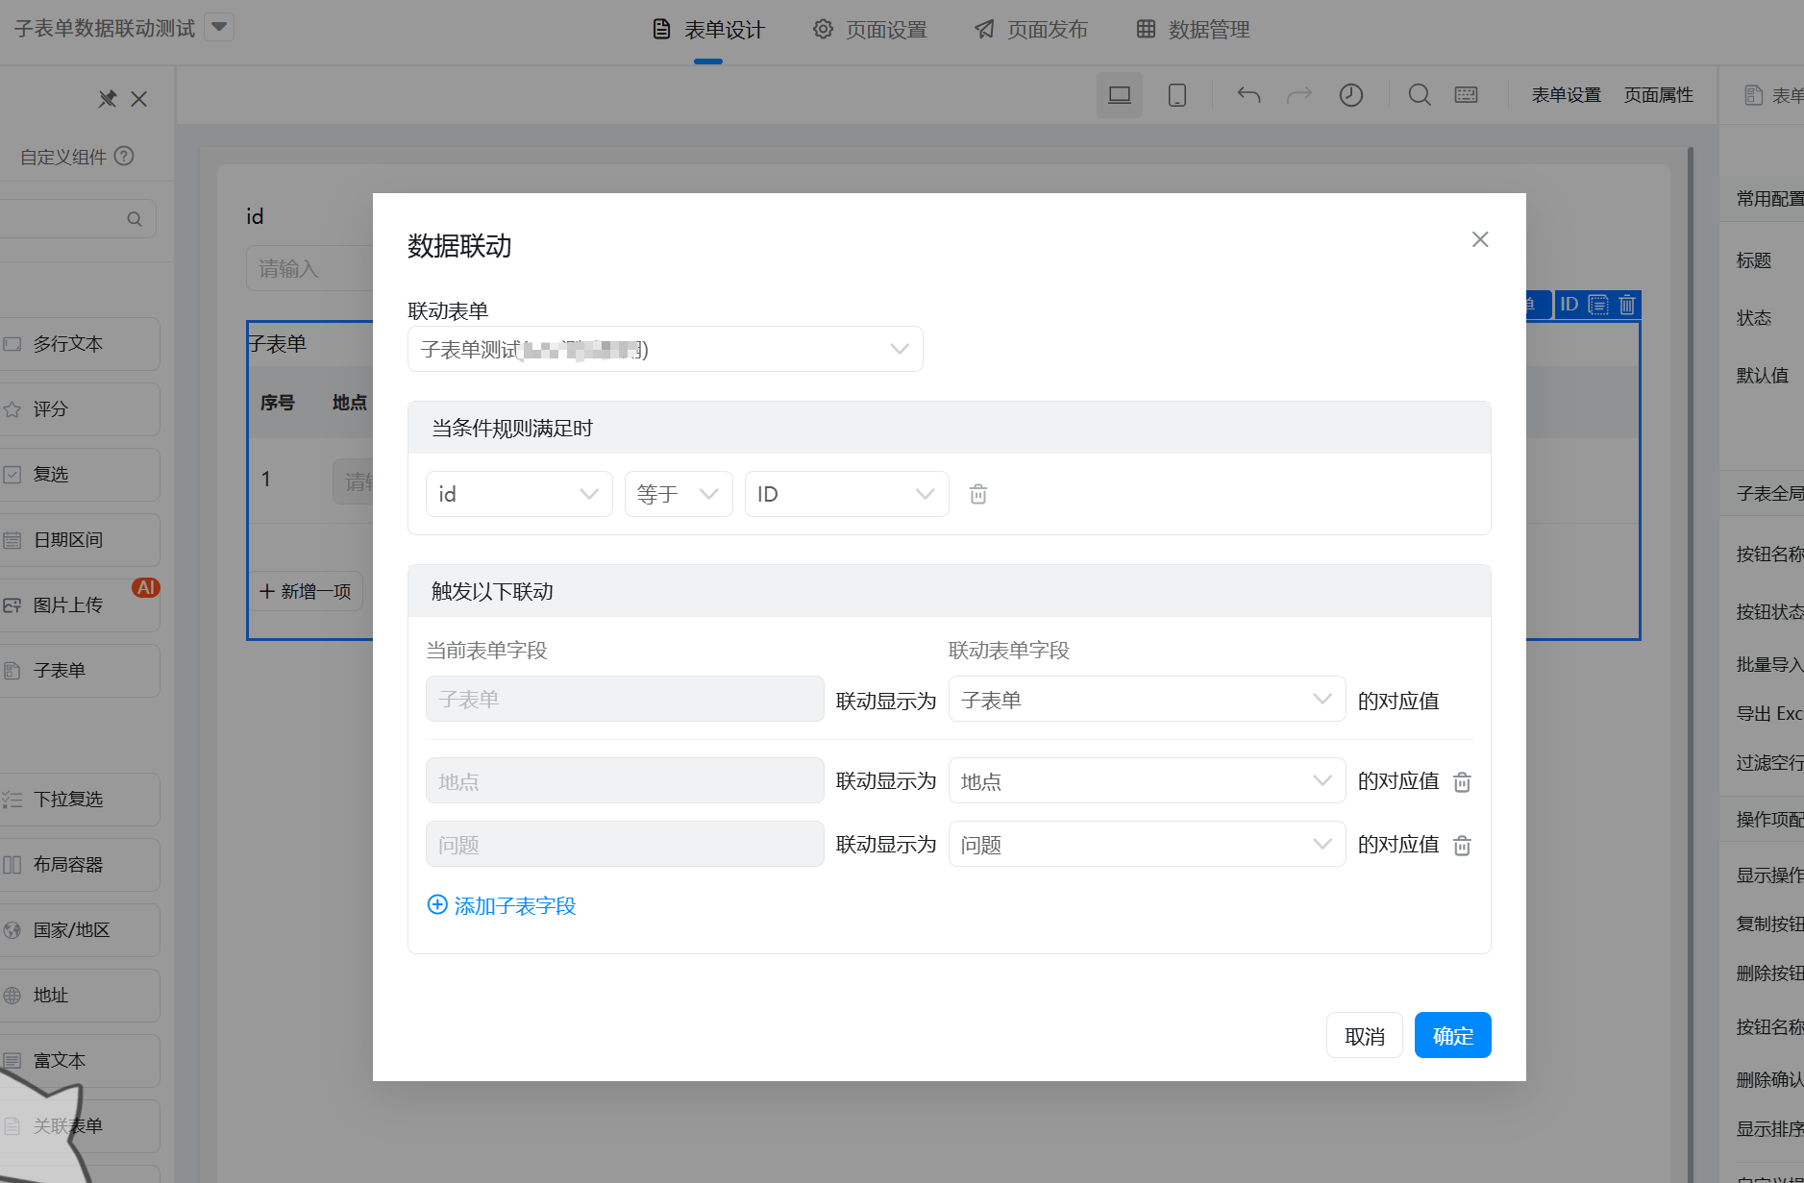Screen dimensions: 1804x1183
Task: Click 添加子表字段 link
Action: tap(502, 905)
